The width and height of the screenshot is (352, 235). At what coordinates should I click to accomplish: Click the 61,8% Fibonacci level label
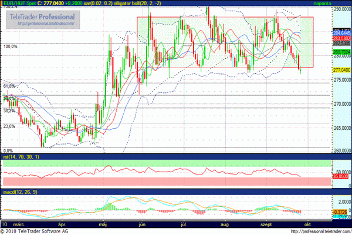tap(9, 86)
